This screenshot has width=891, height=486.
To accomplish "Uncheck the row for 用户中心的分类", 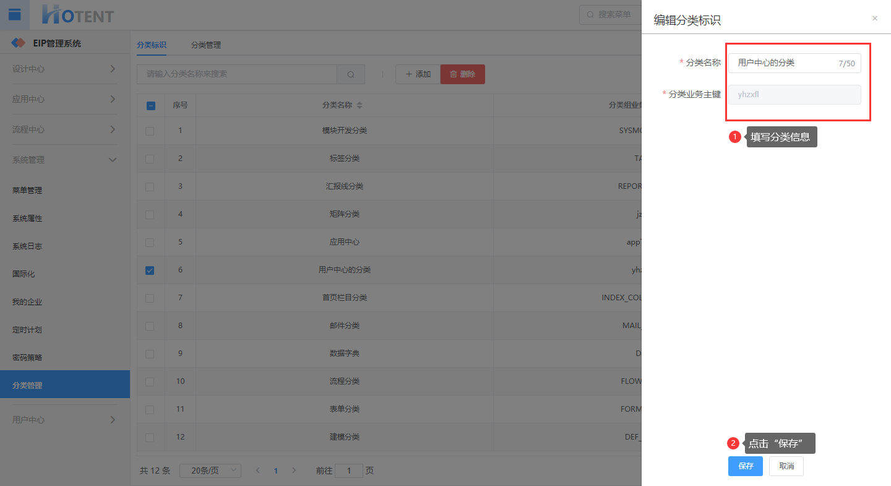I will pos(150,271).
